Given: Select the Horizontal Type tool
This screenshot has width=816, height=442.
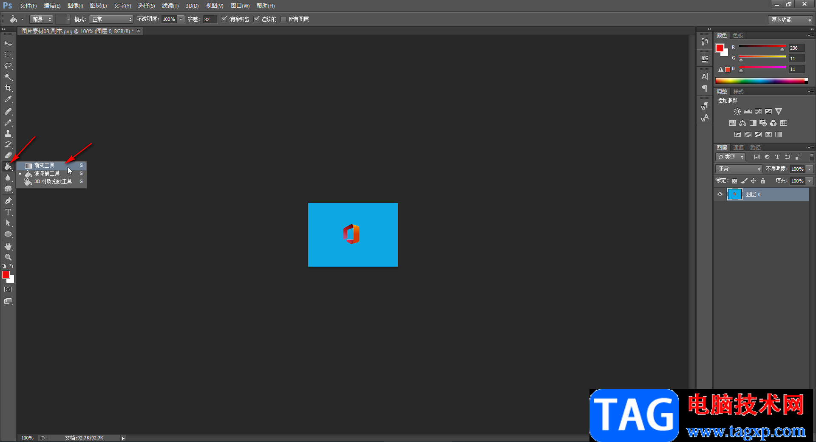Looking at the screenshot, I should (8, 212).
